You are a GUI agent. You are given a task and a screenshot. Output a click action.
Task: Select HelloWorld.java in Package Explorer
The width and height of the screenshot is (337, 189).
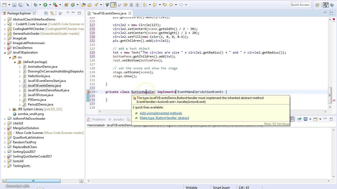(x=39, y=76)
